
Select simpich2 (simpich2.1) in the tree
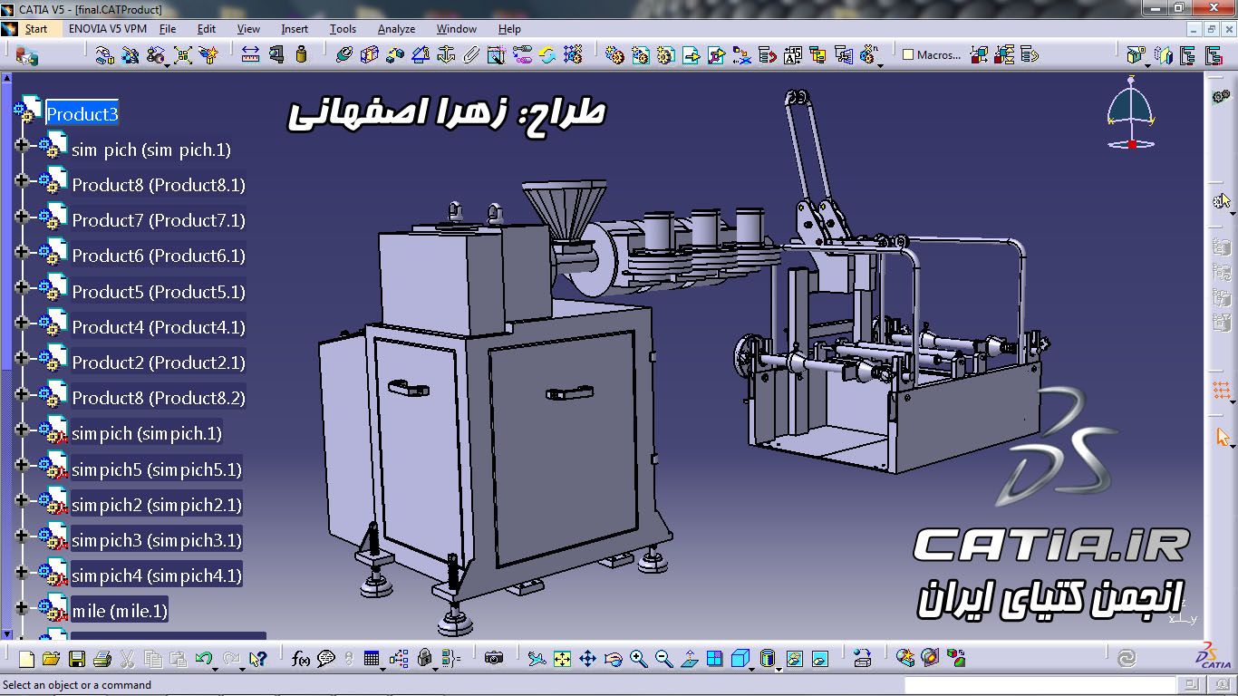click(157, 505)
